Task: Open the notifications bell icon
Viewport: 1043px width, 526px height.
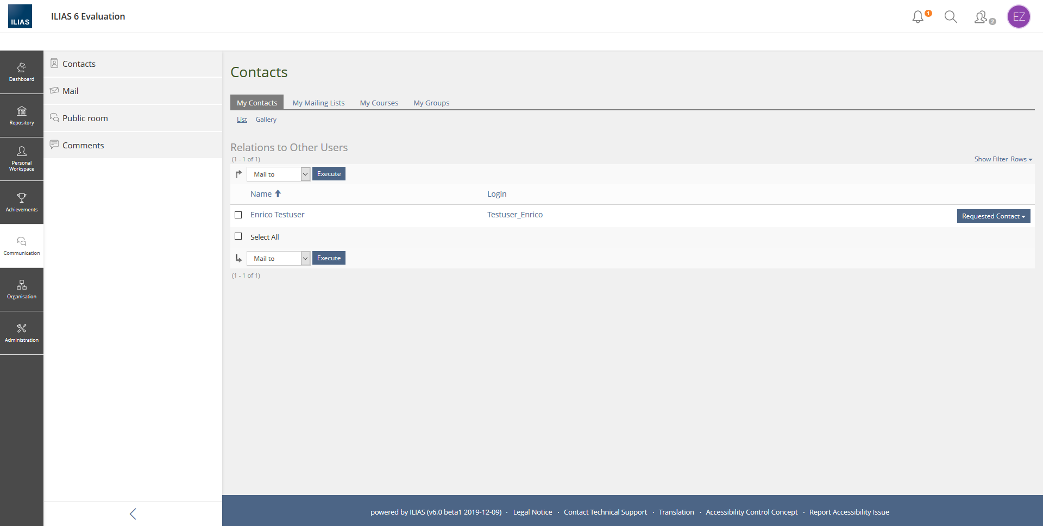Action: 918,17
